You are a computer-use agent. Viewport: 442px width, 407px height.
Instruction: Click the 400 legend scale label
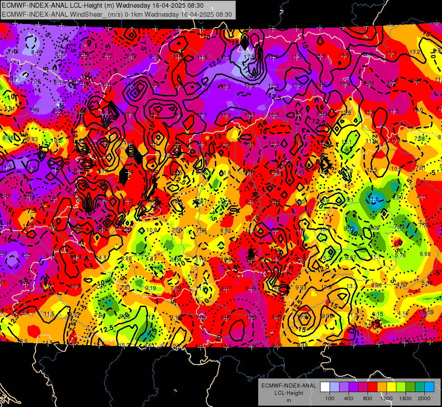(x=349, y=398)
